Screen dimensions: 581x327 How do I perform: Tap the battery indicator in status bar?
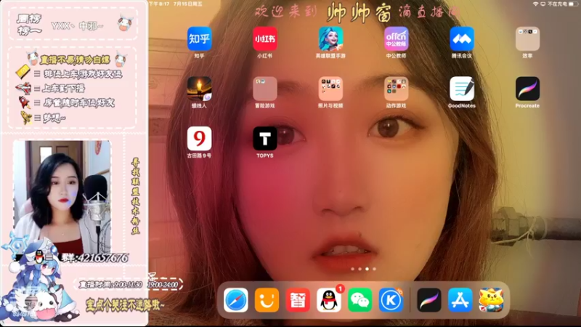click(573, 4)
